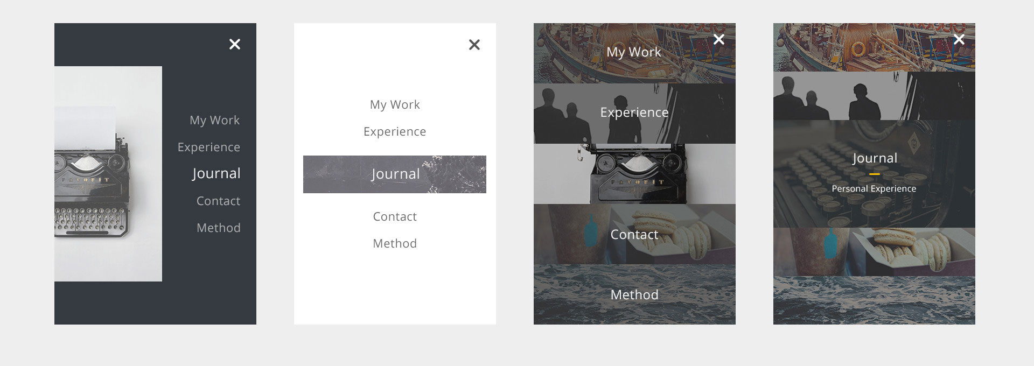Close the white overlay menu panel
Screen dimensions: 1034x366
click(473, 45)
